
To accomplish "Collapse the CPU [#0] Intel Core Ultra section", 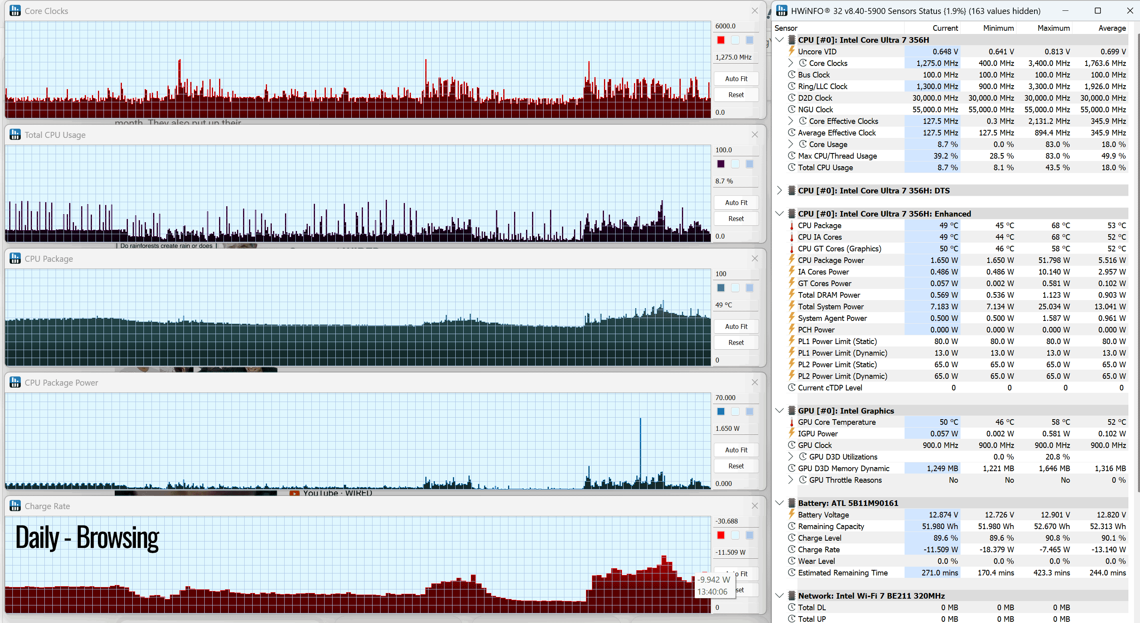I will (780, 40).
